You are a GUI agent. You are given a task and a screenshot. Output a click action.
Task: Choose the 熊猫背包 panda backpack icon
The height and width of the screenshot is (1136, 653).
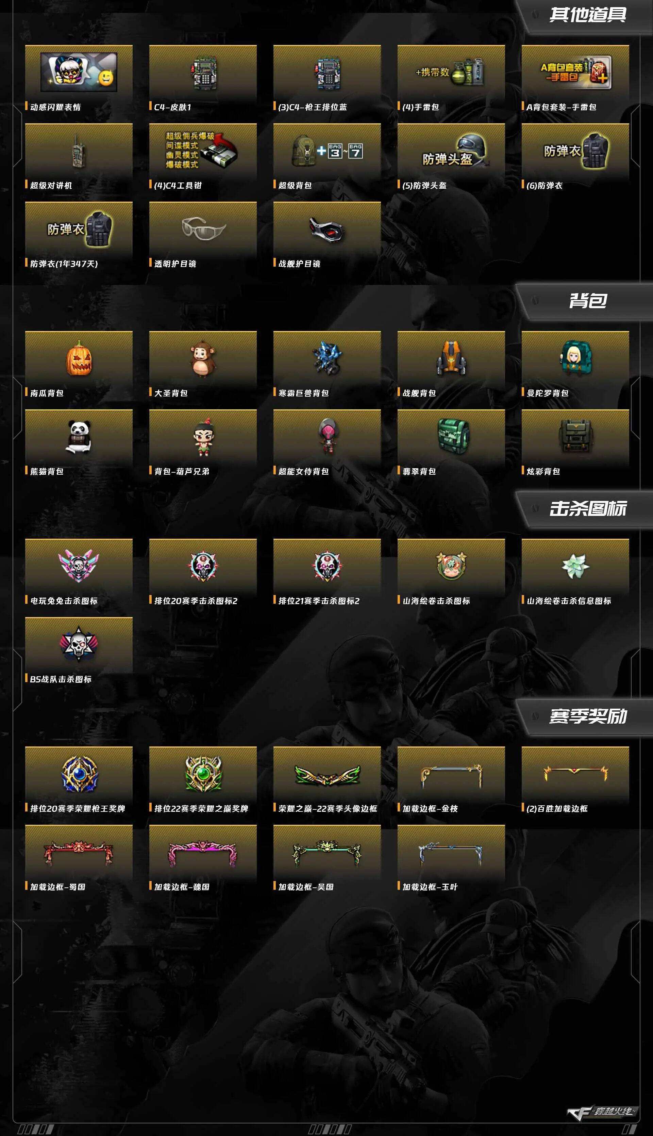click(79, 437)
